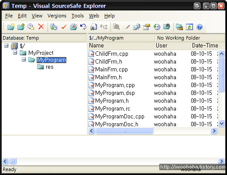Click the blue Help question-mark icon
227x175 pixels.
pos(199,27)
